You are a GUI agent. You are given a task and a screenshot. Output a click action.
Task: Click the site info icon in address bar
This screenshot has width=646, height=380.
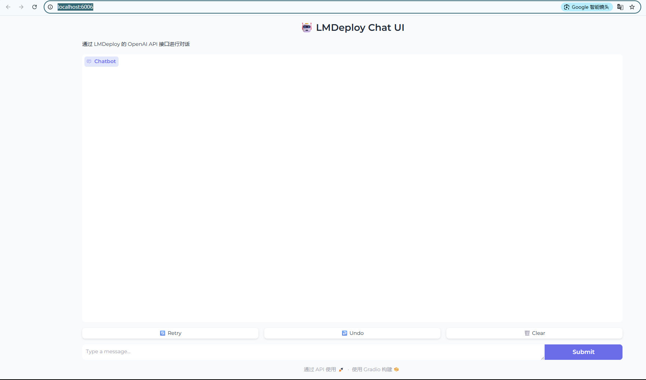50,7
